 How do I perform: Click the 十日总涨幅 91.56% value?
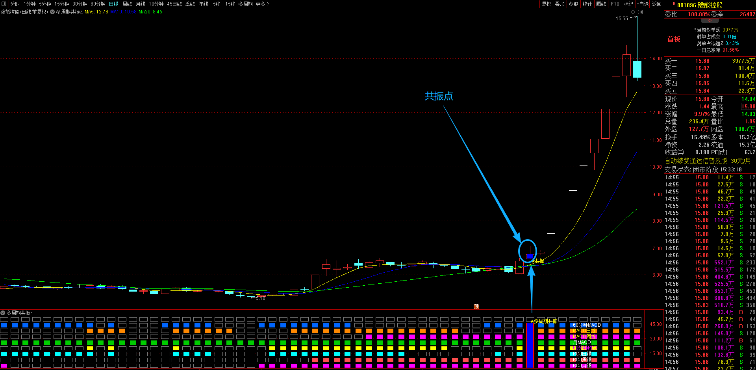[x=730, y=50]
